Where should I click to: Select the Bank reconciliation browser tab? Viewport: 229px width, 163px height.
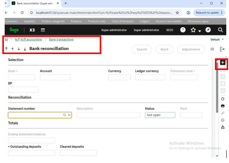35,4
